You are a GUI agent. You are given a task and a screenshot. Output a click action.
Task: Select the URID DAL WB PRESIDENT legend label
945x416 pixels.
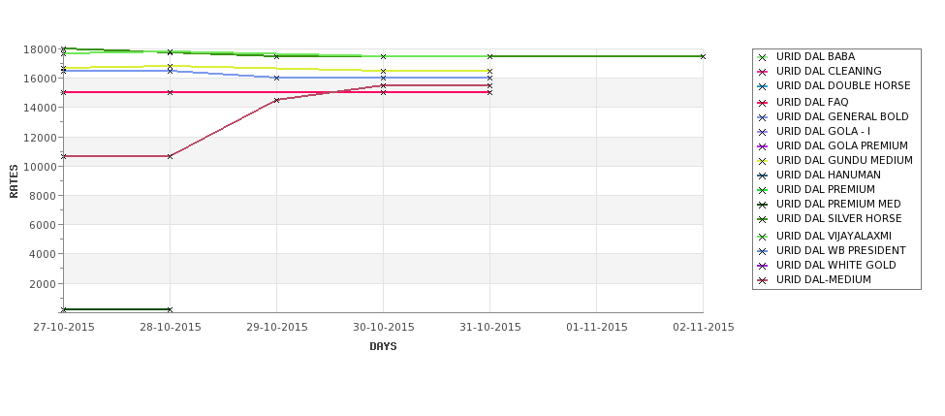pyautogui.click(x=840, y=250)
